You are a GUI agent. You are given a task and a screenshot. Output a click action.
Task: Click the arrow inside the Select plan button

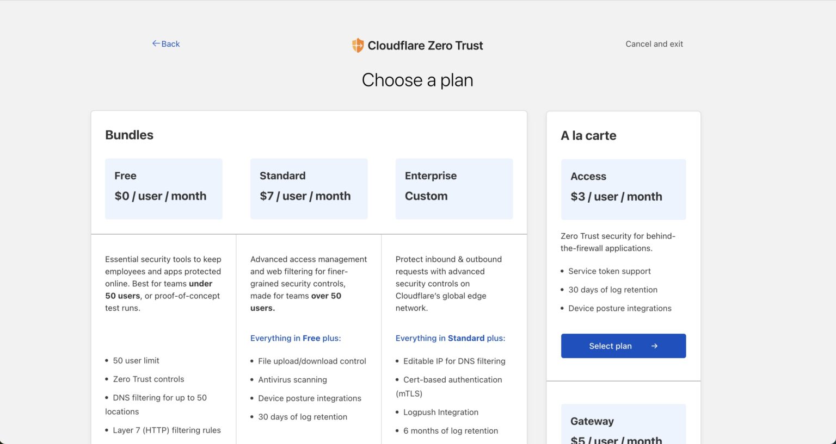coord(655,346)
